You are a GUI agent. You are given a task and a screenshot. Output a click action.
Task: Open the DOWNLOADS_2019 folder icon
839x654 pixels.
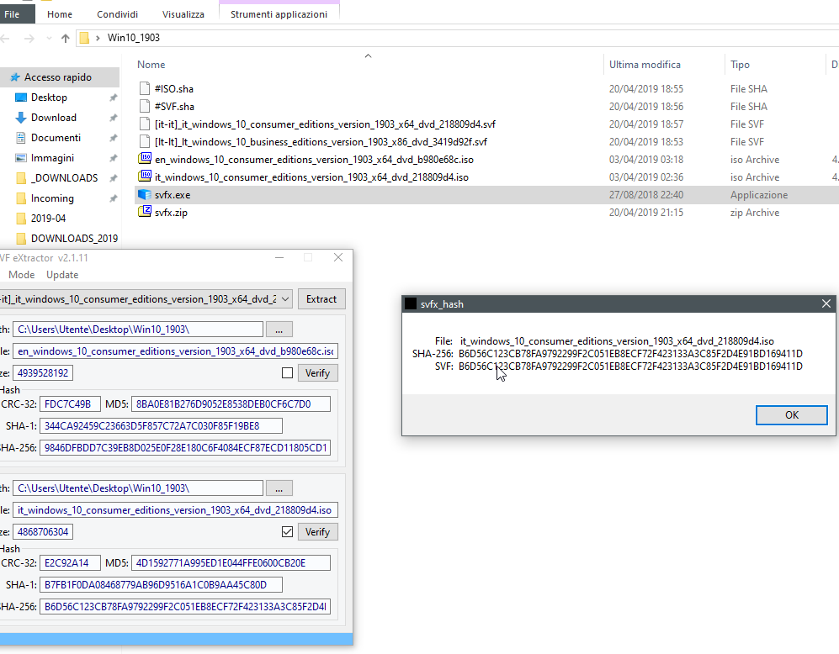pyautogui.click(x=21, y=238)
